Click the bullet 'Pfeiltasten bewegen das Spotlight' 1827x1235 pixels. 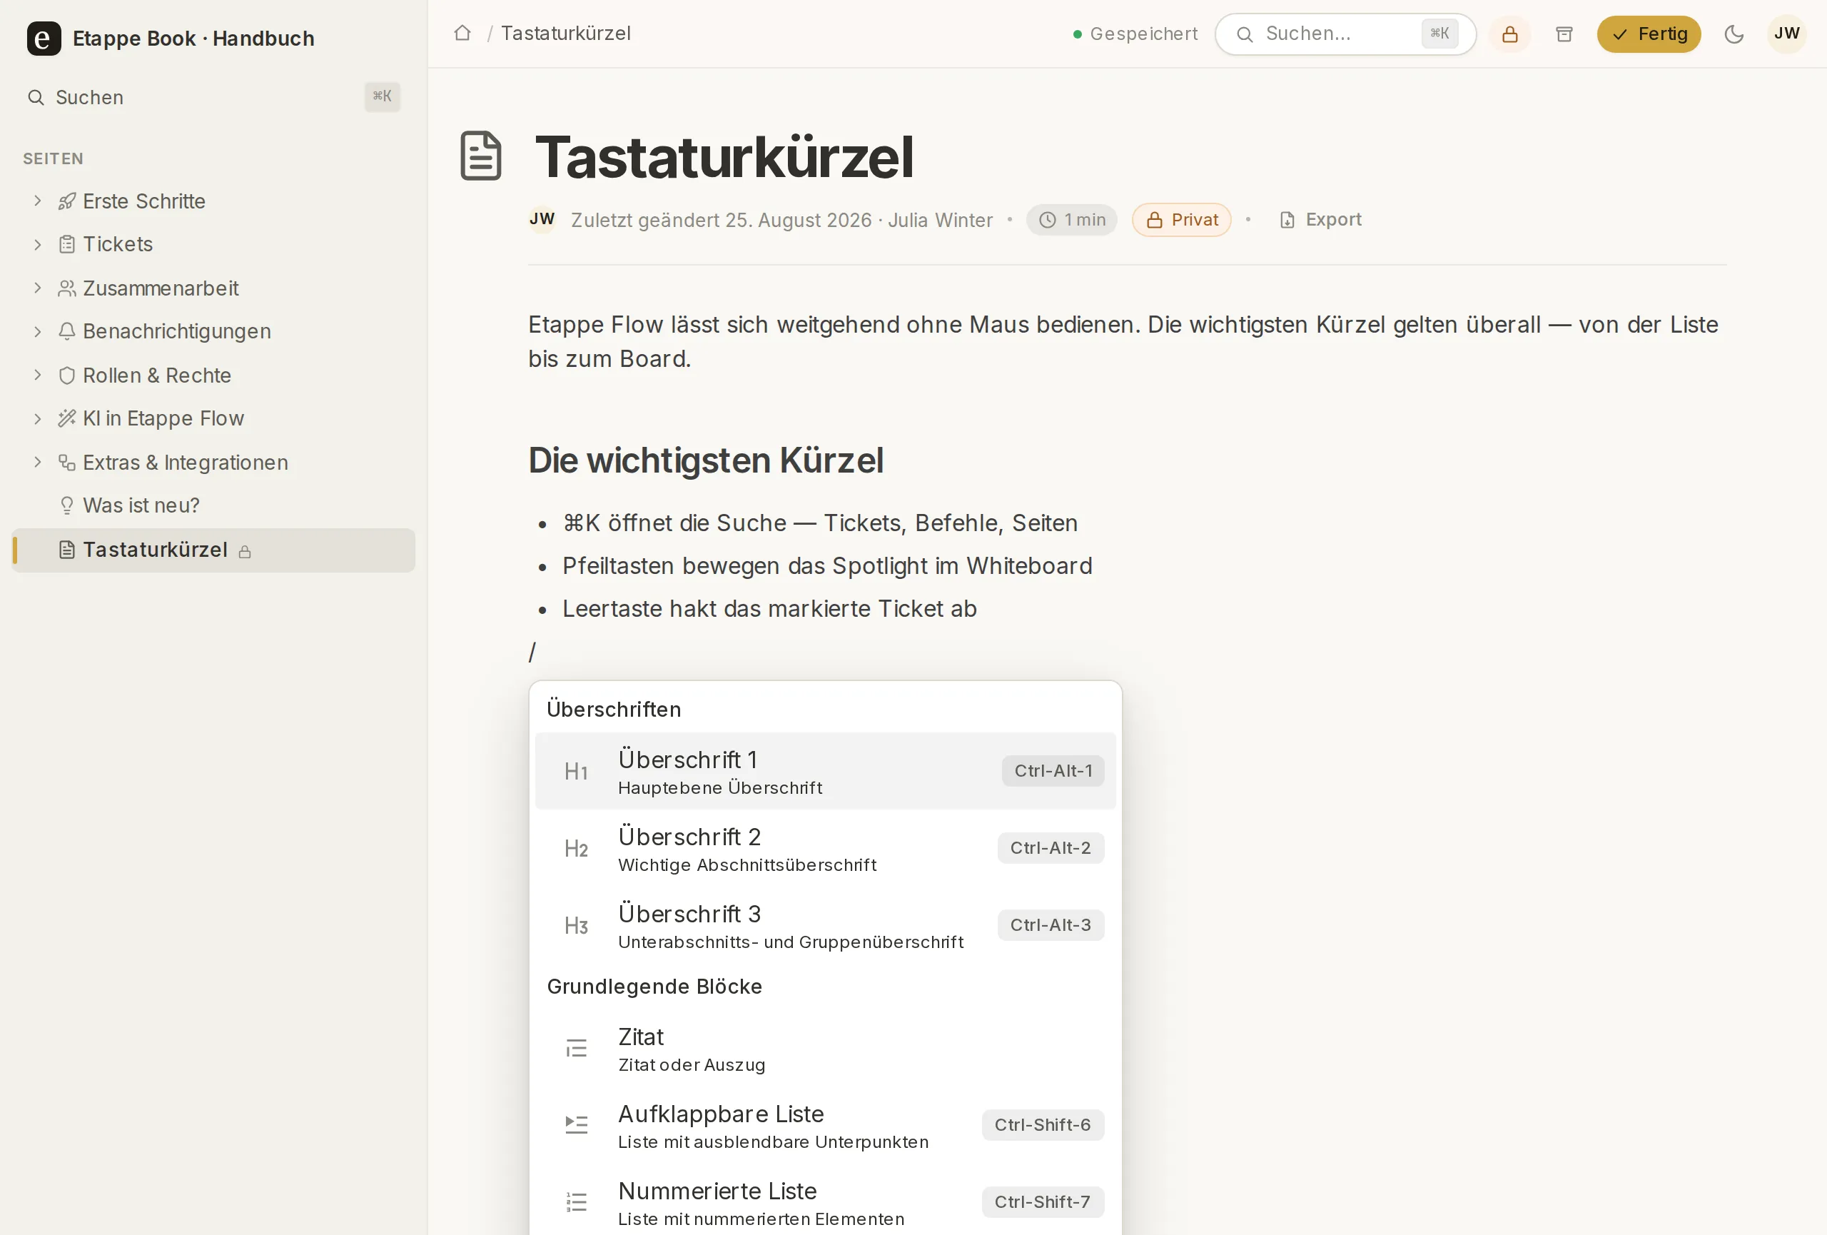click(827, 566)
